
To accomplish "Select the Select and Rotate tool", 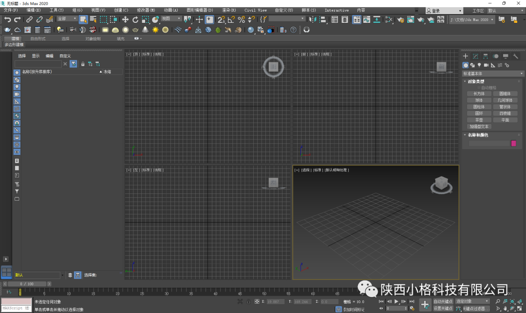I will pos(134,19).
